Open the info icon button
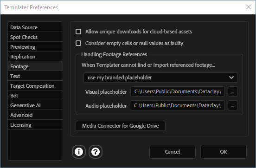Screen dimensions: 256x168 [x=79, y=152]
